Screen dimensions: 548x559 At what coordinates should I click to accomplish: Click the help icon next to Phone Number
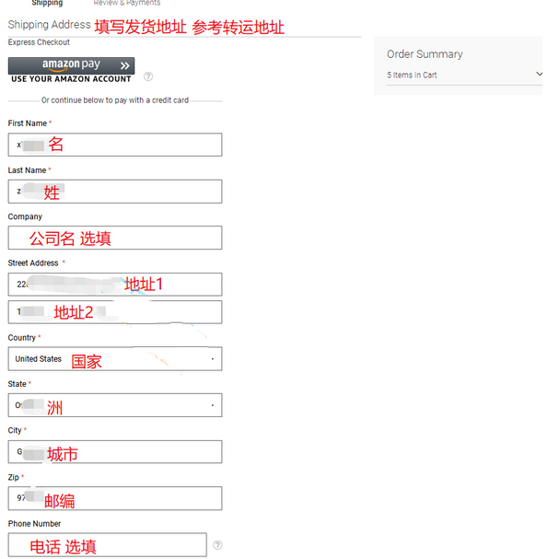click(217, 545)
